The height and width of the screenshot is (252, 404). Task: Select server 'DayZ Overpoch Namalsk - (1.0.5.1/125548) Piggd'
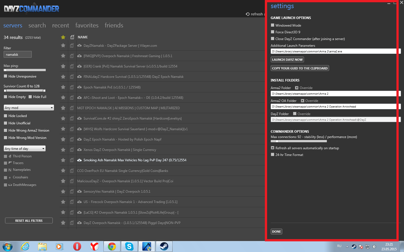pyautogui.click(x=132, y=223)
